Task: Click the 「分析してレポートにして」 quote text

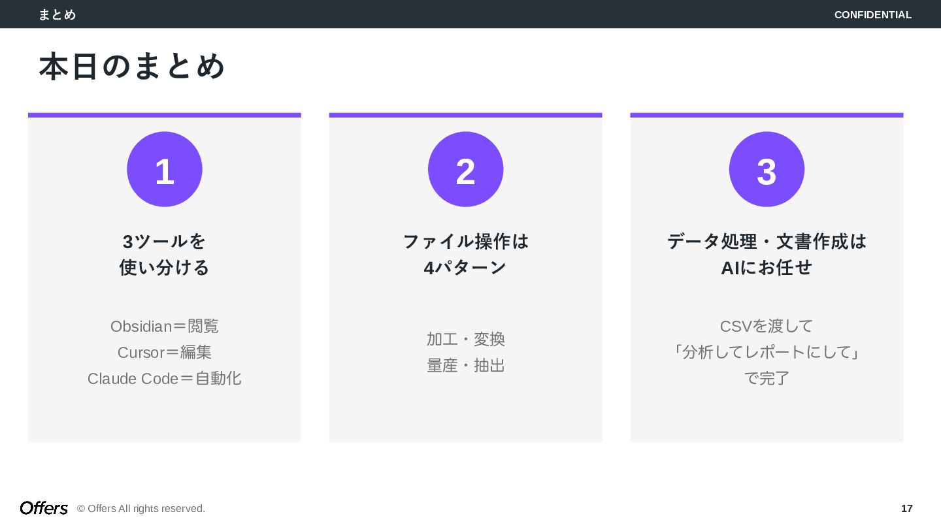Action: pyautogui.click(x=767, y=352)
